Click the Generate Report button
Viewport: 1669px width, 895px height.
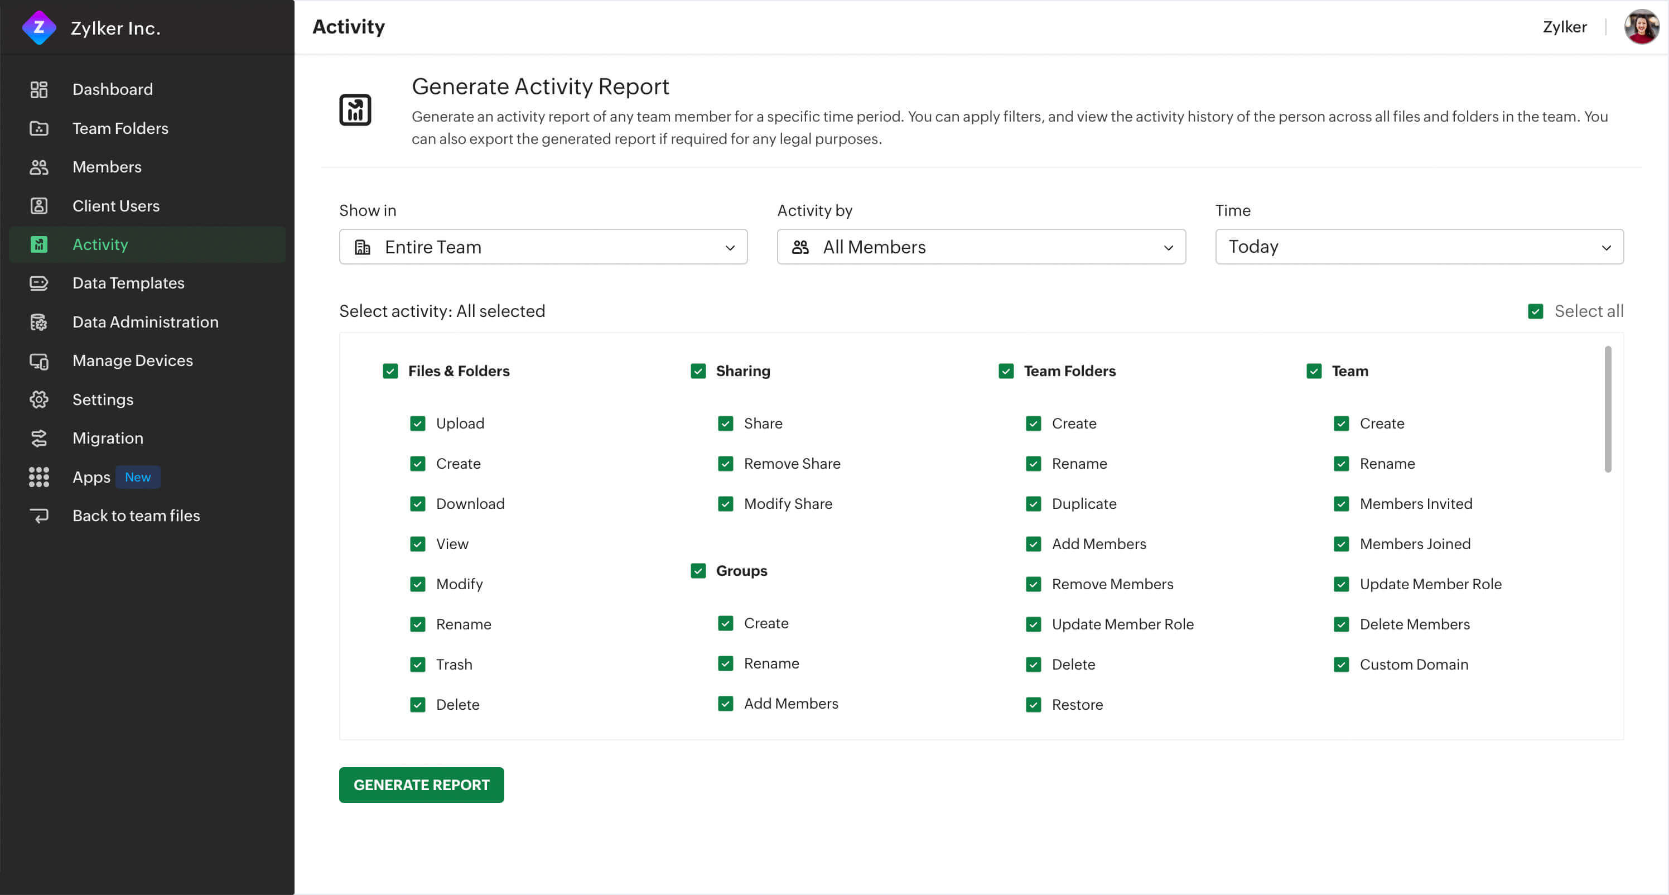422,785
